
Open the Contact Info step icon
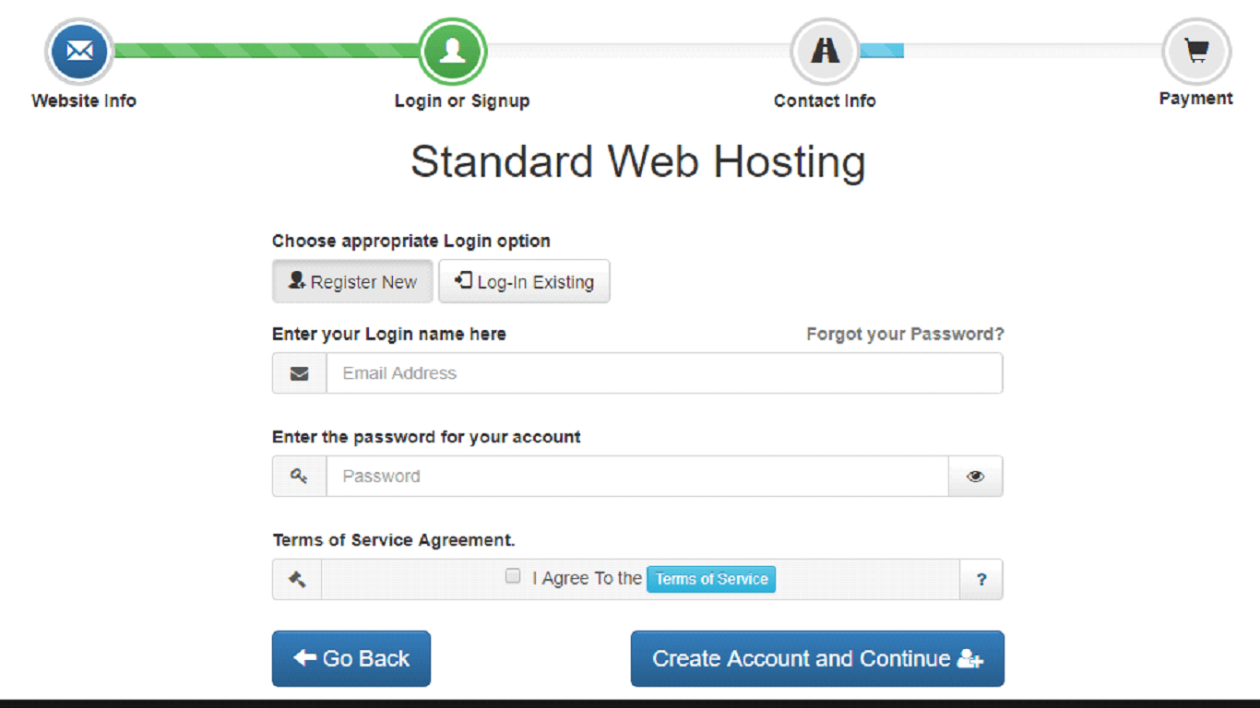click(x=825, y=52)
